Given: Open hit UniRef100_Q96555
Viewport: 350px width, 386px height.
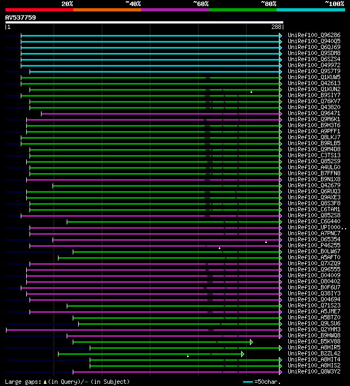Looking at the screenshot, I should point(314,269).
